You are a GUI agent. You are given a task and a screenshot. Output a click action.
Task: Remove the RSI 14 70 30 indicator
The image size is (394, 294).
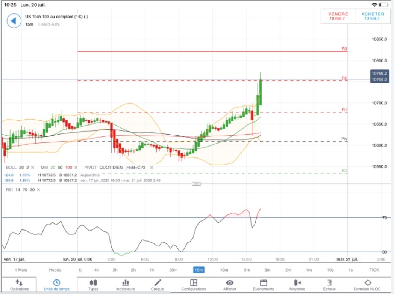tap(38, 190)
